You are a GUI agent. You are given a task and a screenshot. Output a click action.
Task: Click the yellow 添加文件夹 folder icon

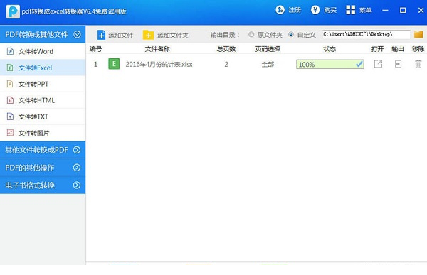click(148, 35)
